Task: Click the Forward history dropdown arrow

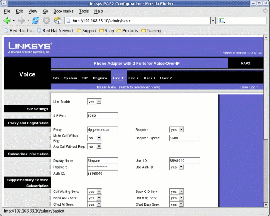Action: pyautogui.click(x=28, y=21)
